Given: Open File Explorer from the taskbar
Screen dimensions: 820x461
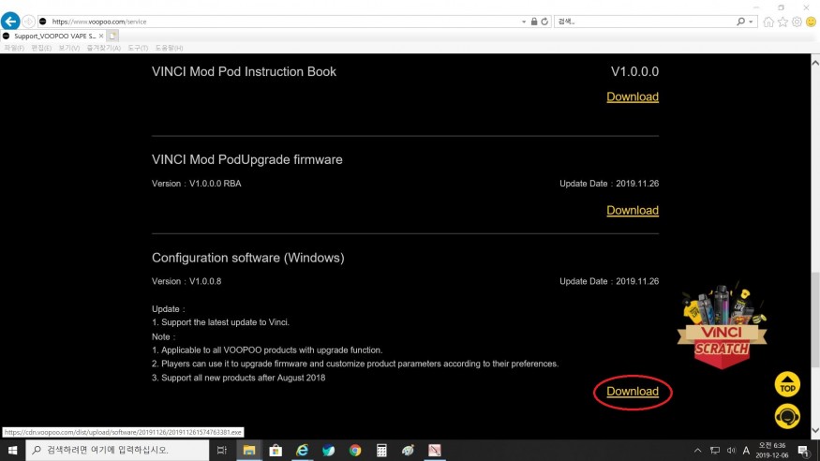Looking at the screenshot, I should (249, 450).
